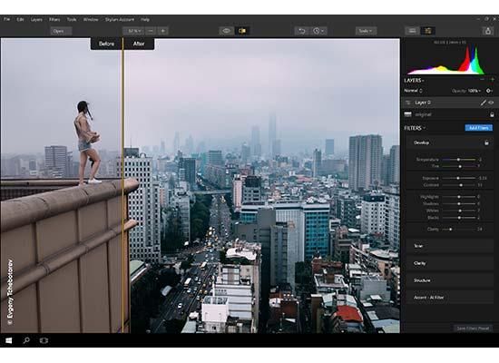Adjust the Temperature slider

[x=458, y=160]
